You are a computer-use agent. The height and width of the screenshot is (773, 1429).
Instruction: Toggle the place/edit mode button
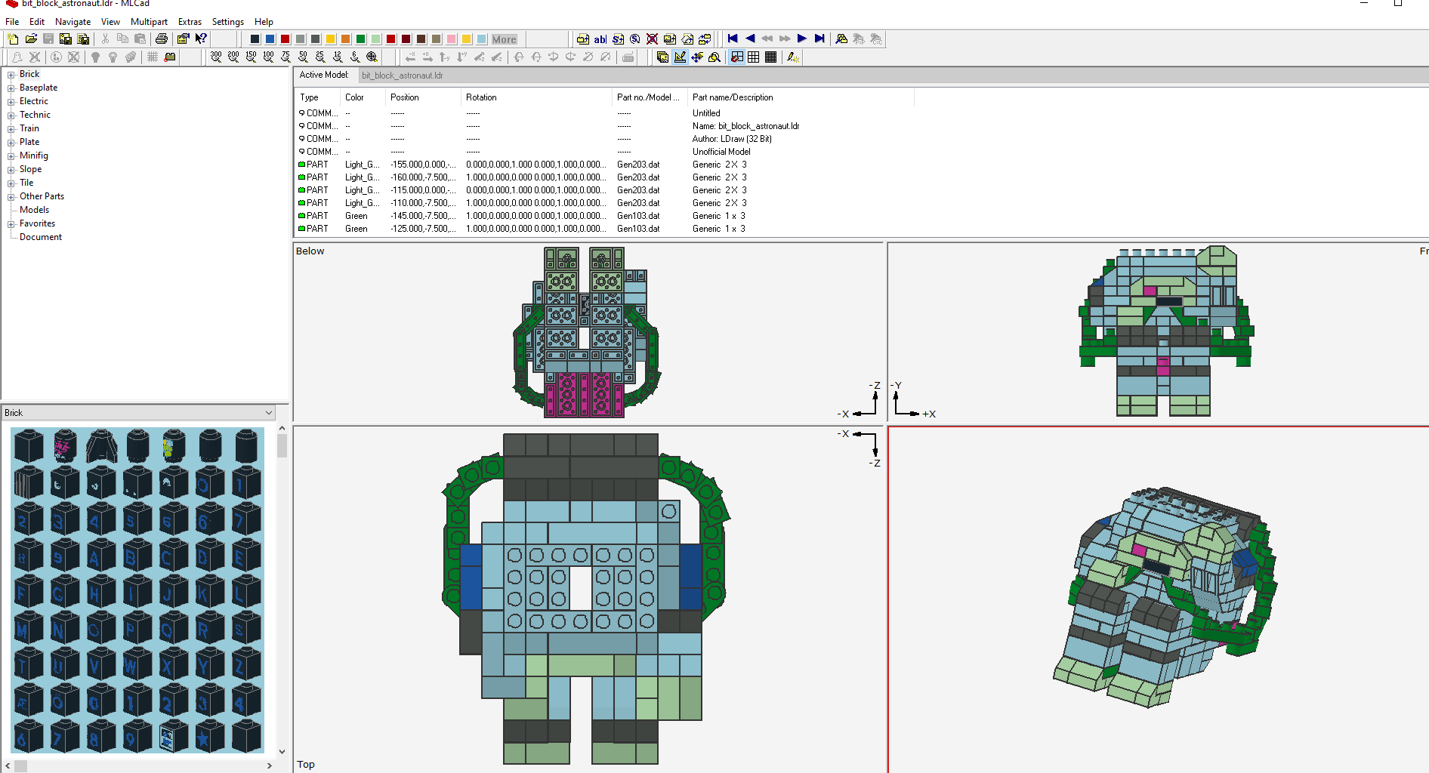pyautogui.click(x=680, y=57)
